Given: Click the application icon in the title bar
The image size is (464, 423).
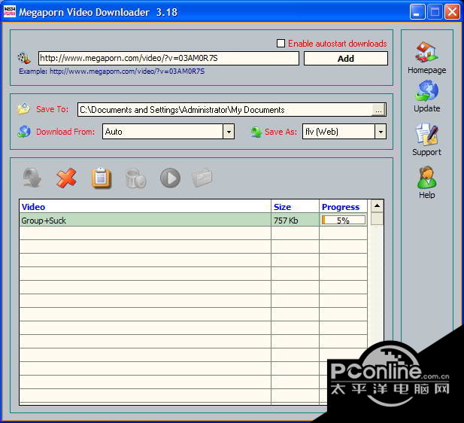Looking at the screenshot, I should point(10,12).
